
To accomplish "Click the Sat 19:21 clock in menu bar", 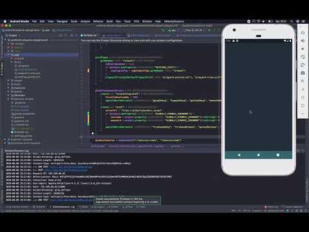I will (x=281, y=21).
